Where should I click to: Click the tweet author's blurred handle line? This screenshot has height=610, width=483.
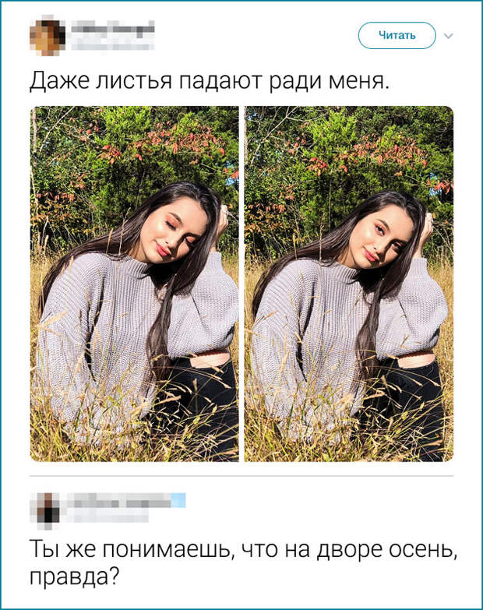tap(113, 44)
